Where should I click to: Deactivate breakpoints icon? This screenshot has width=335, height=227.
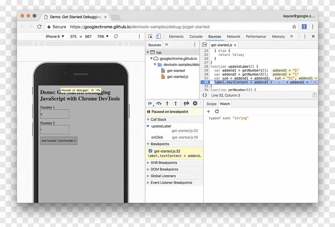tap(186, 103)
